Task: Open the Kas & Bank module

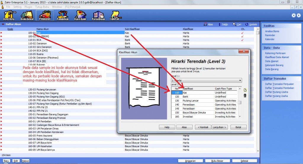Action: (80, 15)
